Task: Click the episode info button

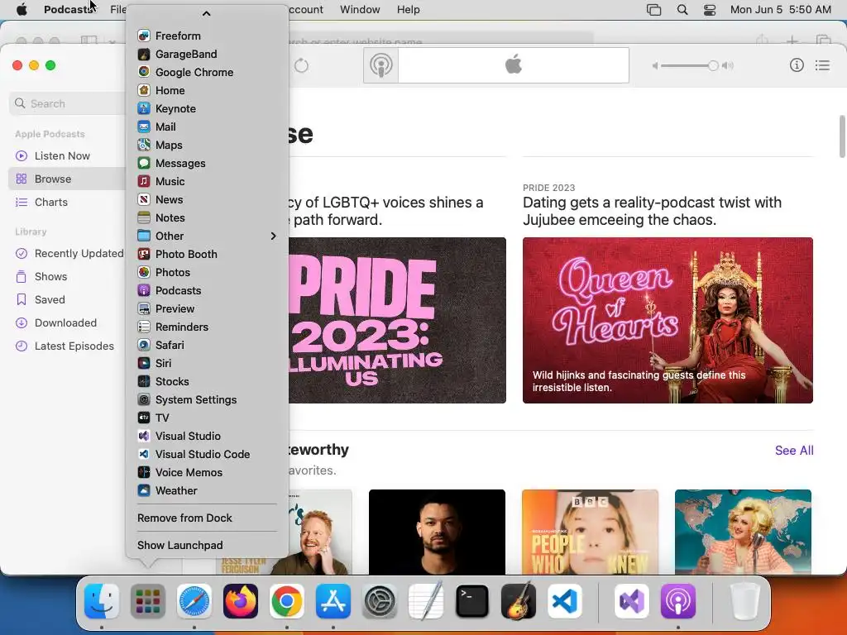Action: [x=797, y=65]
